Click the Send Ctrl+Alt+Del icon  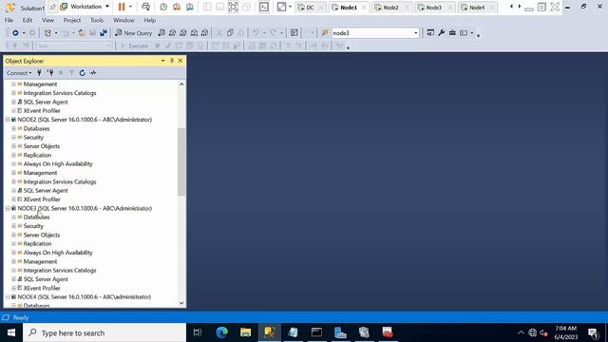(145, 7)
